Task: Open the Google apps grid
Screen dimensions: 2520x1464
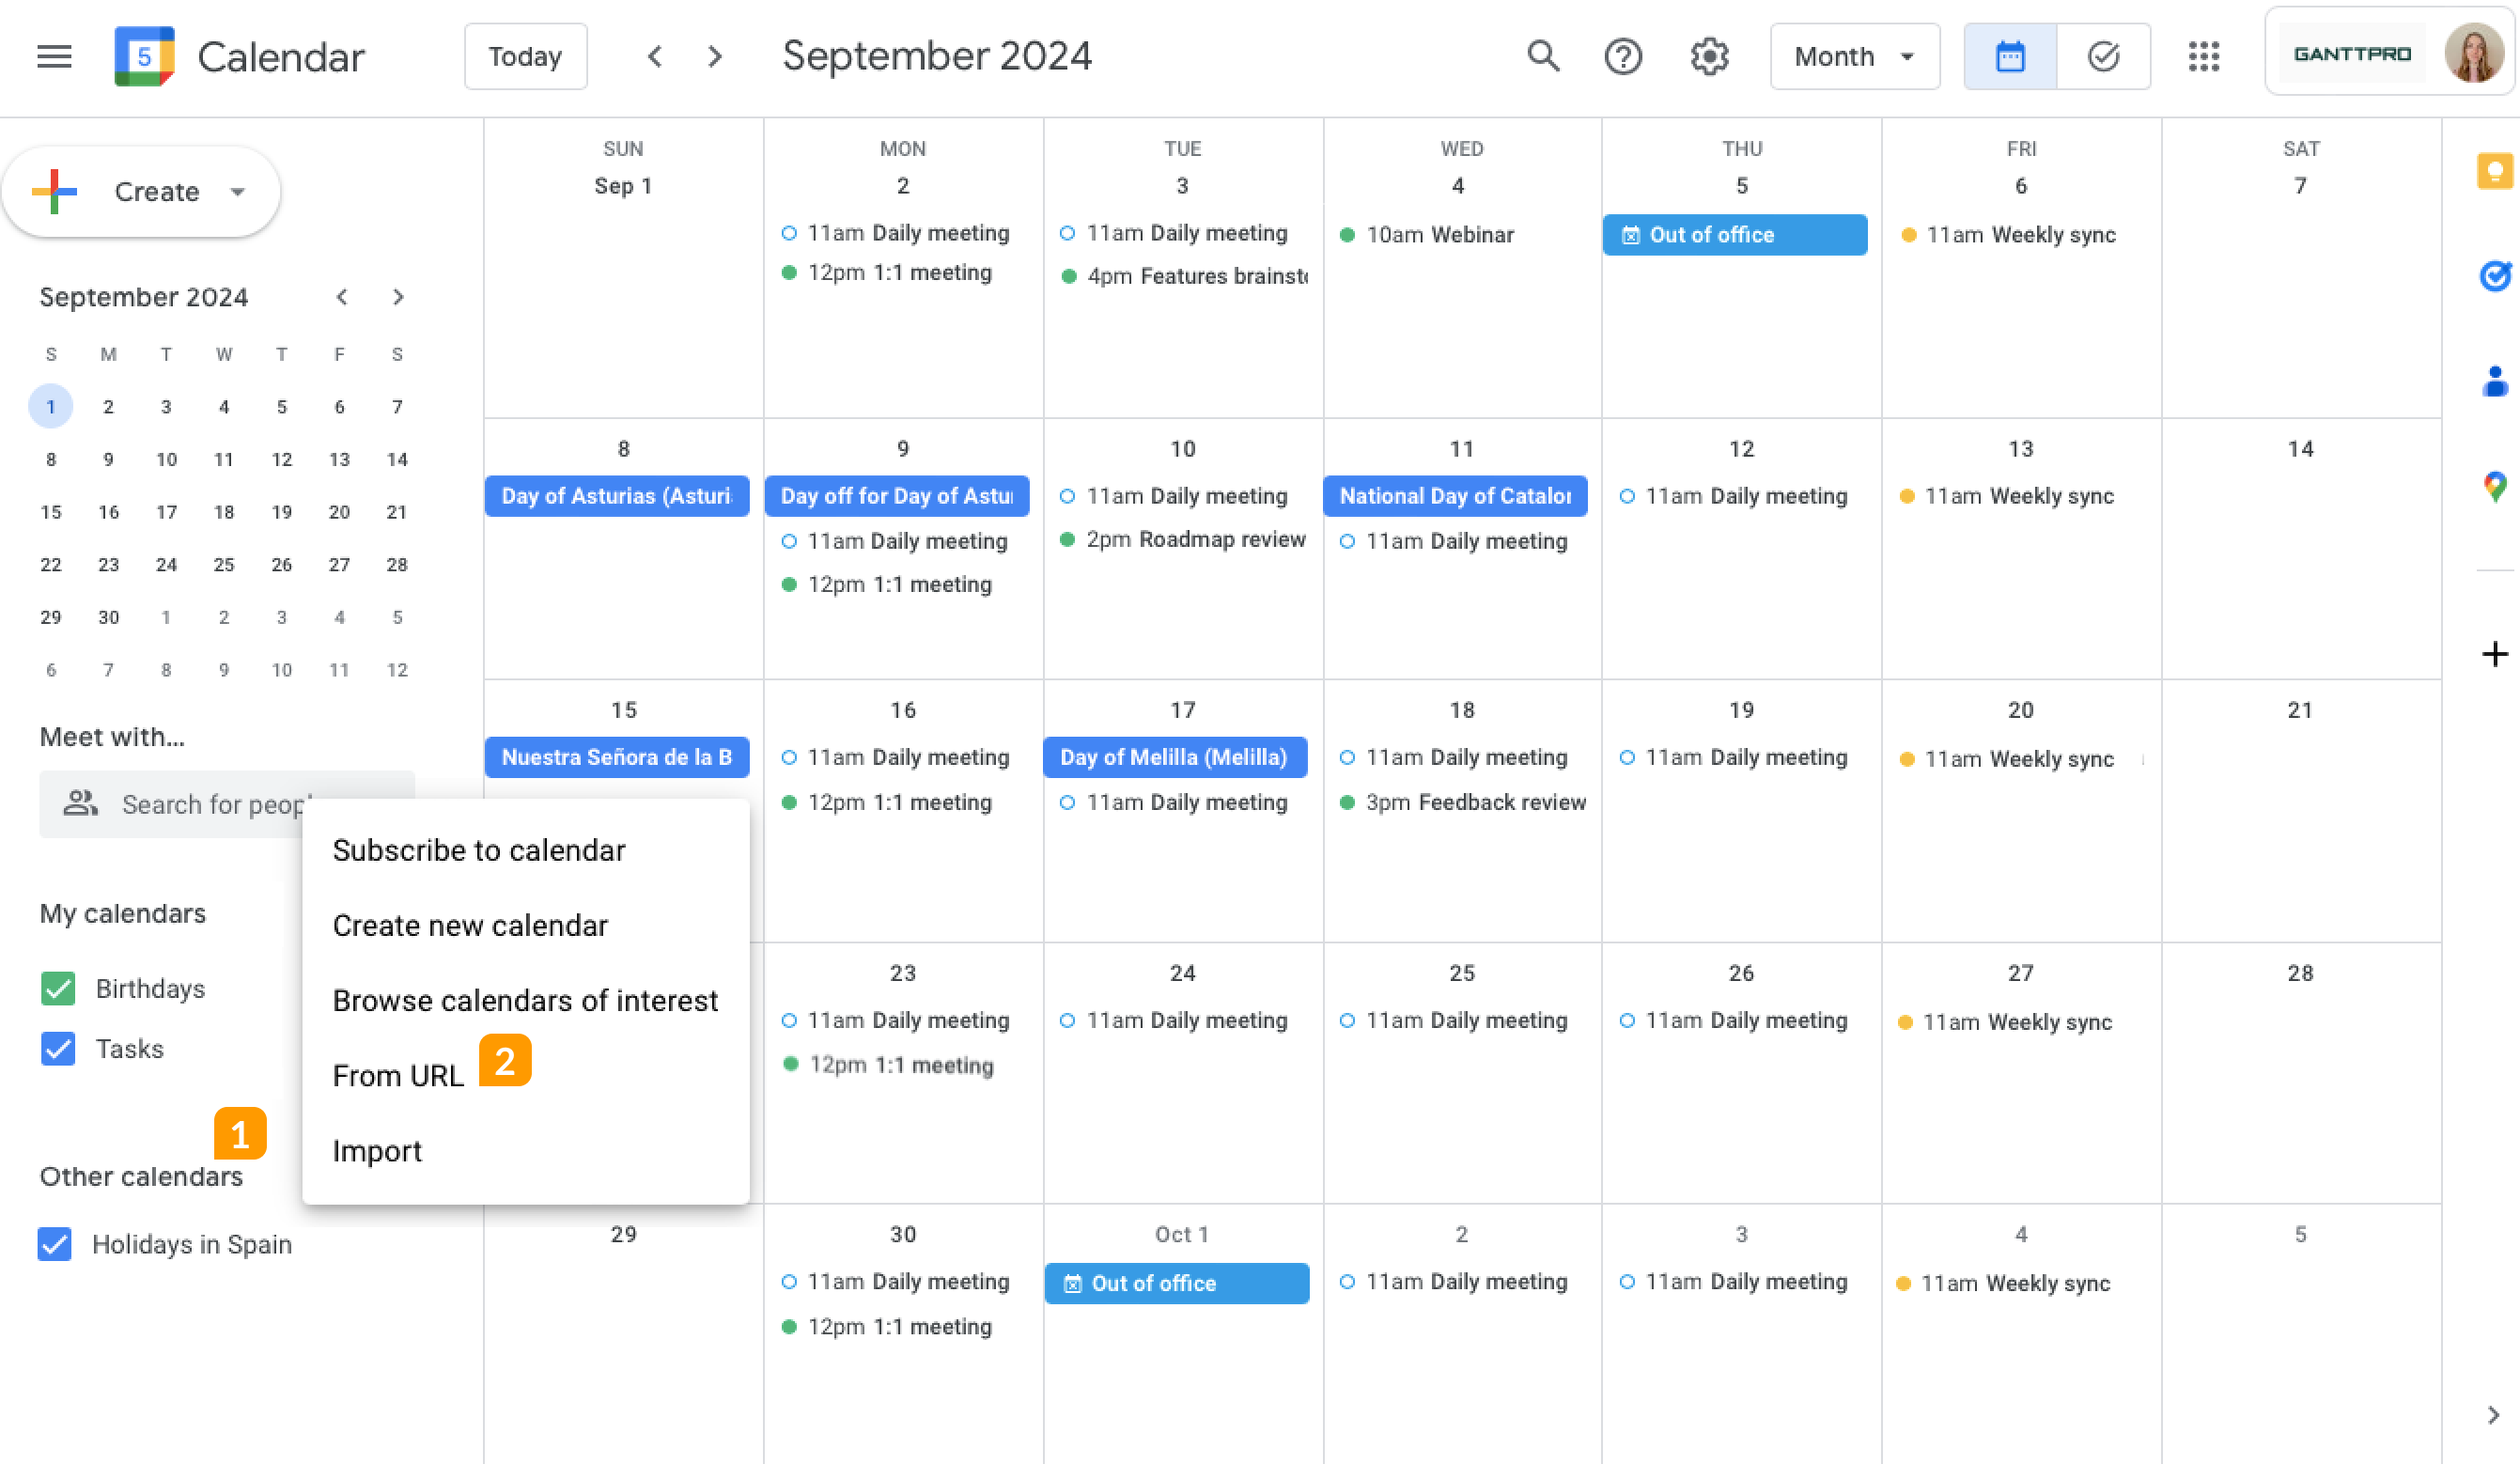Action: (2203, 56)
